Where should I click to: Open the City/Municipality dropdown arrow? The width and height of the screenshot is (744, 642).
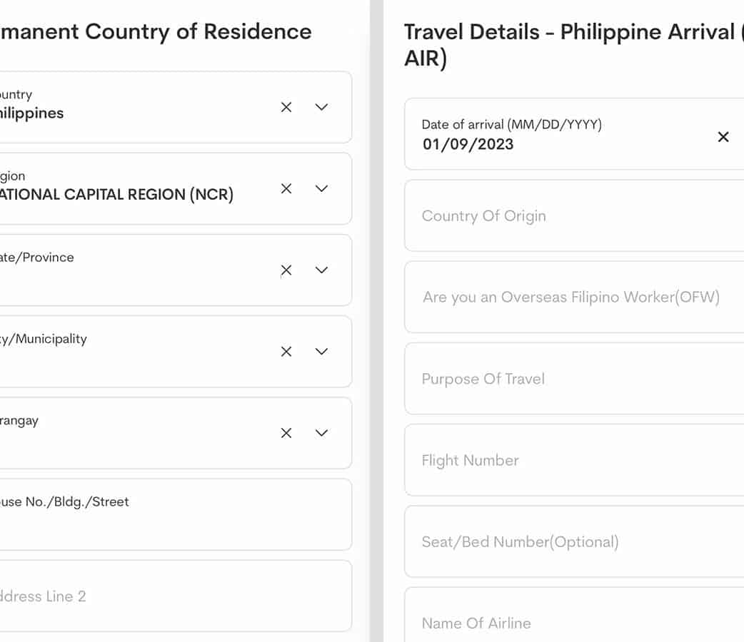[x=321, y=352]
